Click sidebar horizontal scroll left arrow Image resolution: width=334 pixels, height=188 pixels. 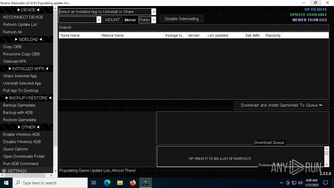pyautogui.click(x=2, y=175)
